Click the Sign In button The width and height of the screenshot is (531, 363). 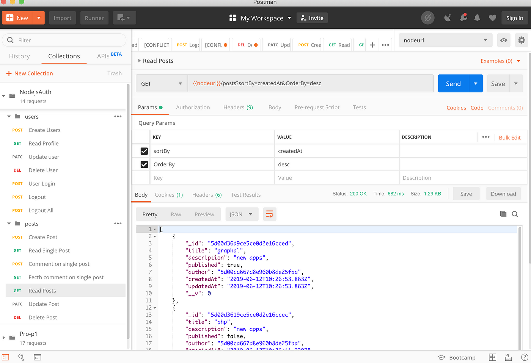click(515, 18)
